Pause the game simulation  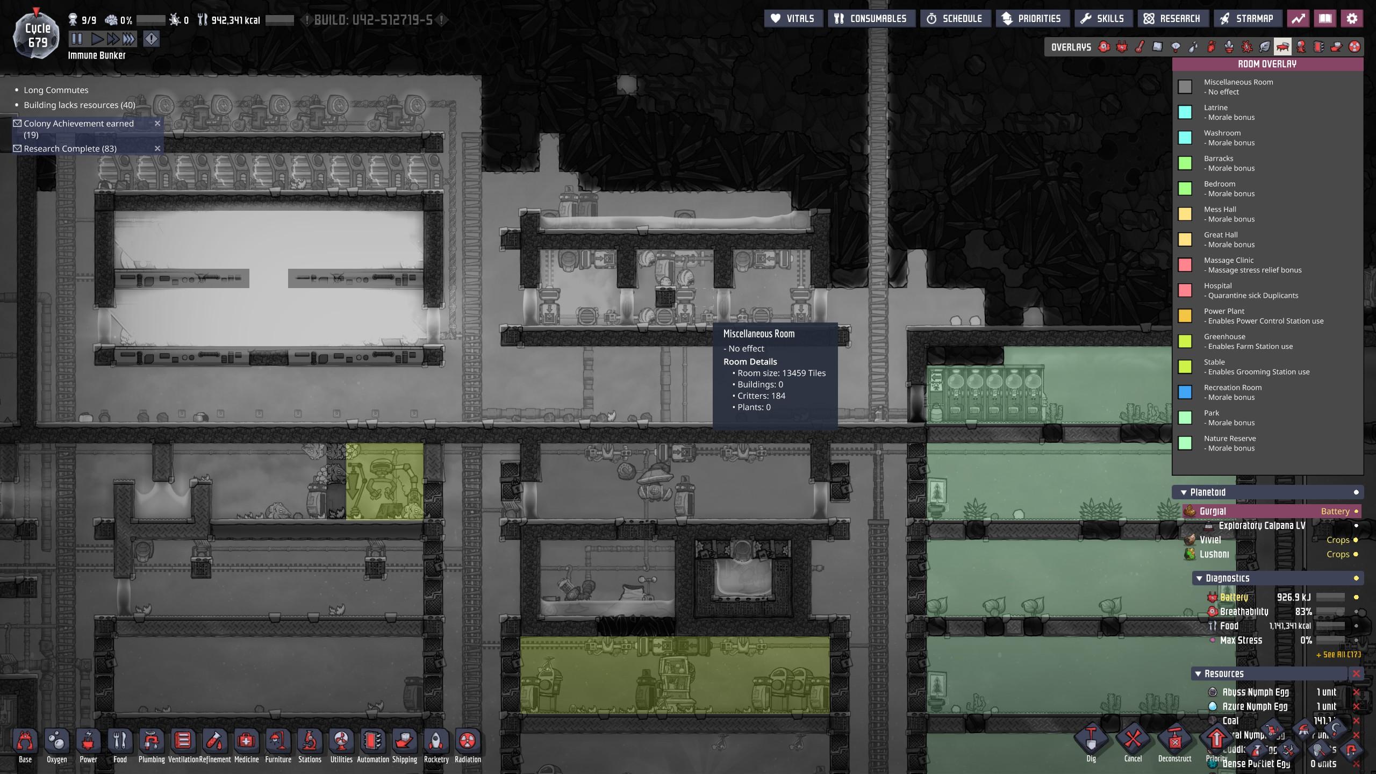pos(77,39)
